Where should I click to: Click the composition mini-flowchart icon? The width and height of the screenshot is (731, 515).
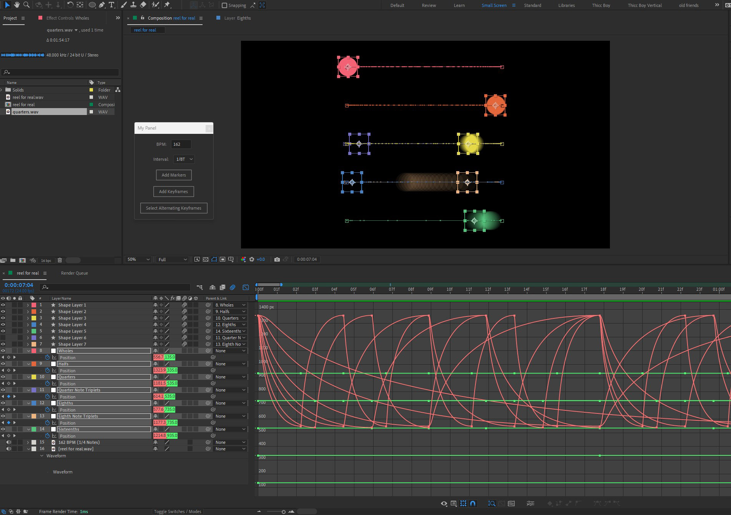coord(199,287)
